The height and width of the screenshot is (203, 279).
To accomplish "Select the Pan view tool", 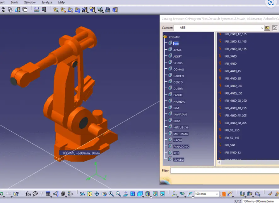I will tap(97, 194).
